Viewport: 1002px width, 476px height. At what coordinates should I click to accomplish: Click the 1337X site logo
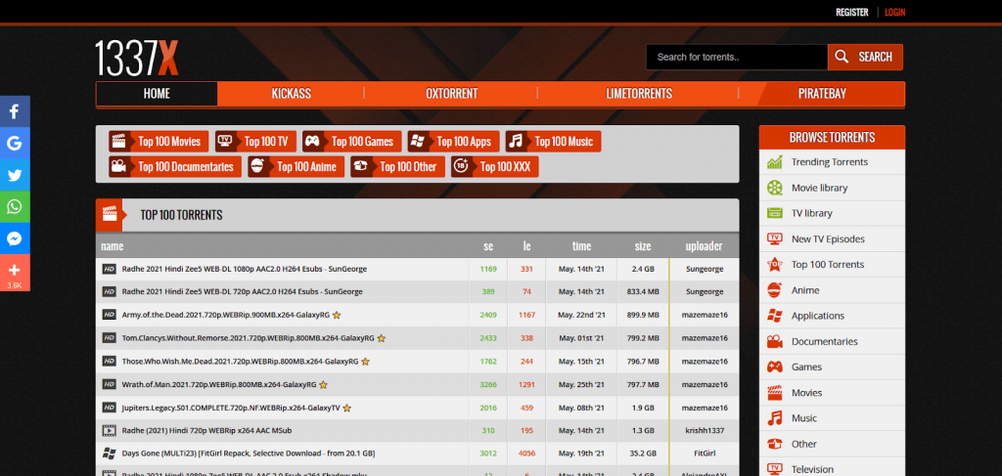[137, 58]
